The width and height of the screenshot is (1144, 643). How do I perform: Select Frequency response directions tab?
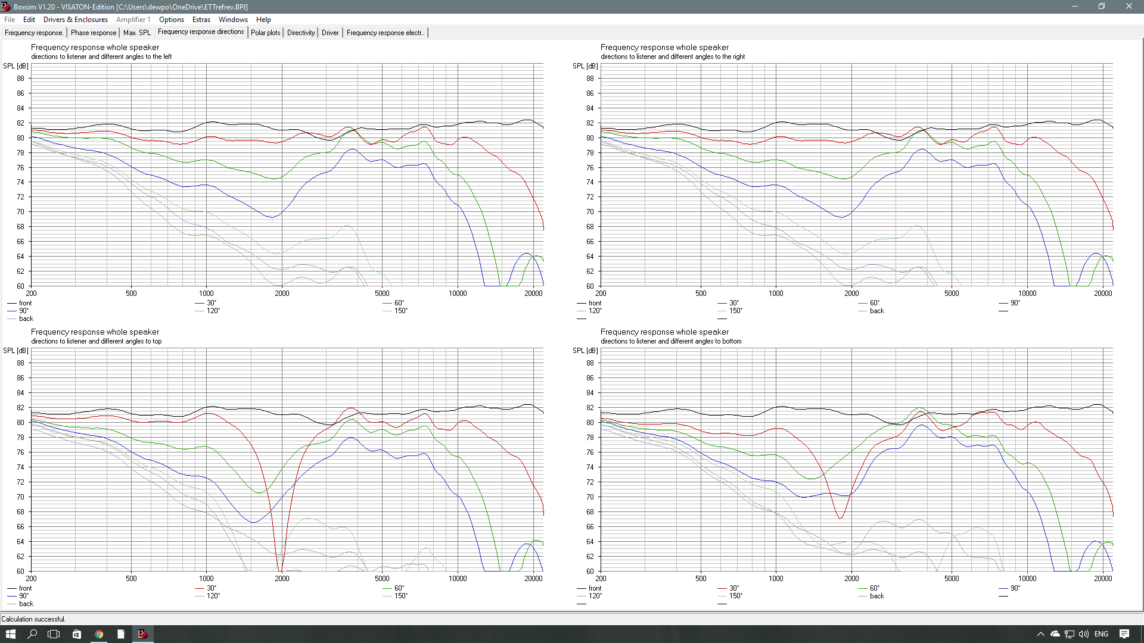tap(201, 32)
